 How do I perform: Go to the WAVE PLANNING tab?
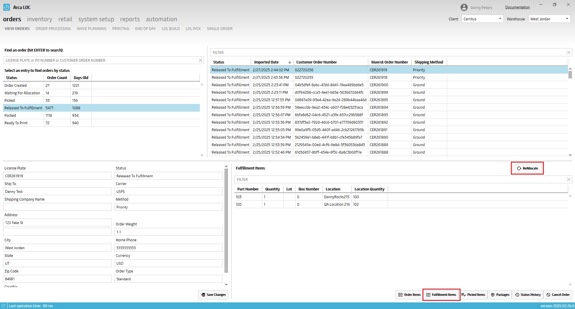[x=91, y=29]
